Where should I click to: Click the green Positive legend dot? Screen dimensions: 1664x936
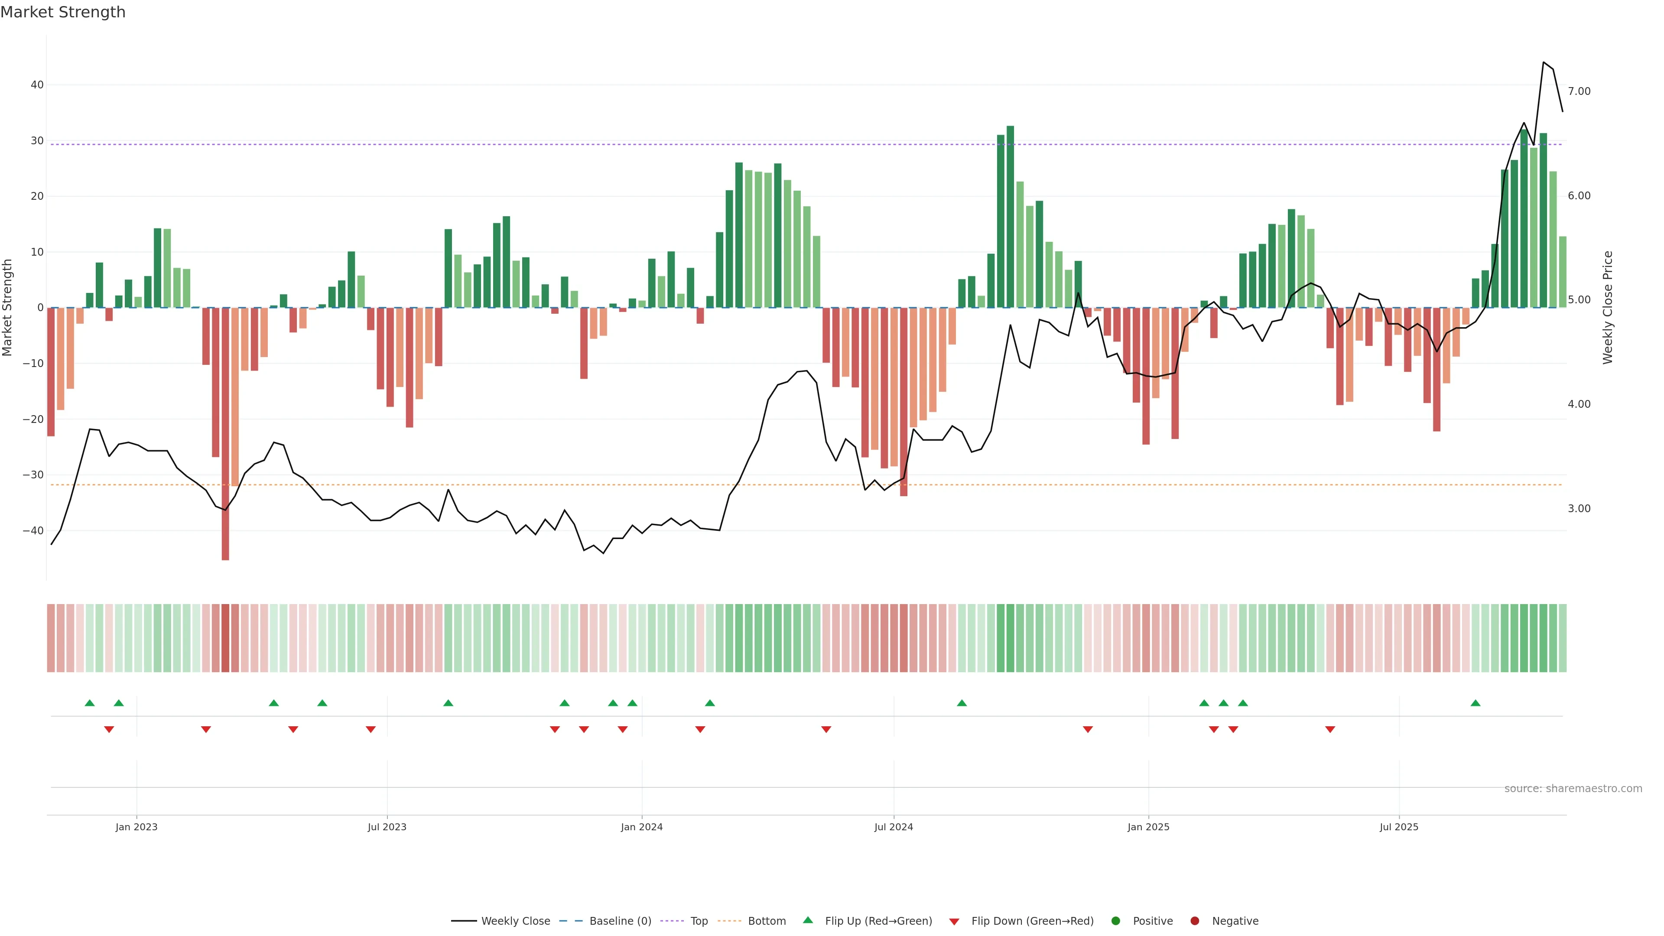[x=1115, y=921]
